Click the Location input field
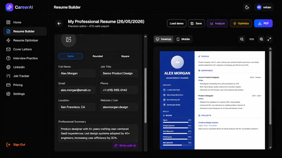Screen dimensions: 282x158 77,107
